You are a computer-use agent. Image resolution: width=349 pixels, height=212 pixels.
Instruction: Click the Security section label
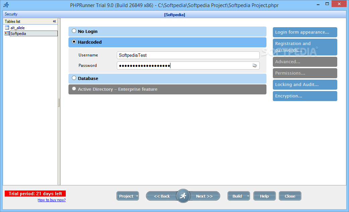click(11, 14)
